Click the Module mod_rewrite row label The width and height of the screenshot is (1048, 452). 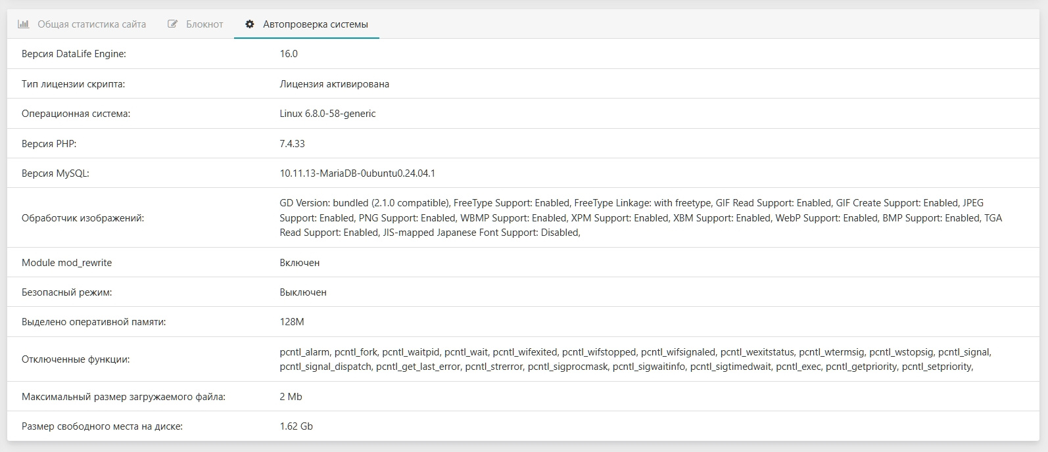(x=66, y=263)
